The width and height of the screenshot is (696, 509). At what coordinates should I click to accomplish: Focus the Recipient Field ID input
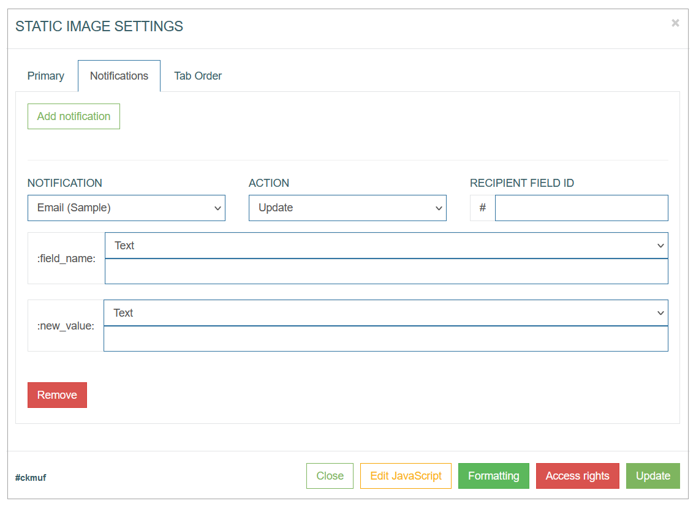581,208
